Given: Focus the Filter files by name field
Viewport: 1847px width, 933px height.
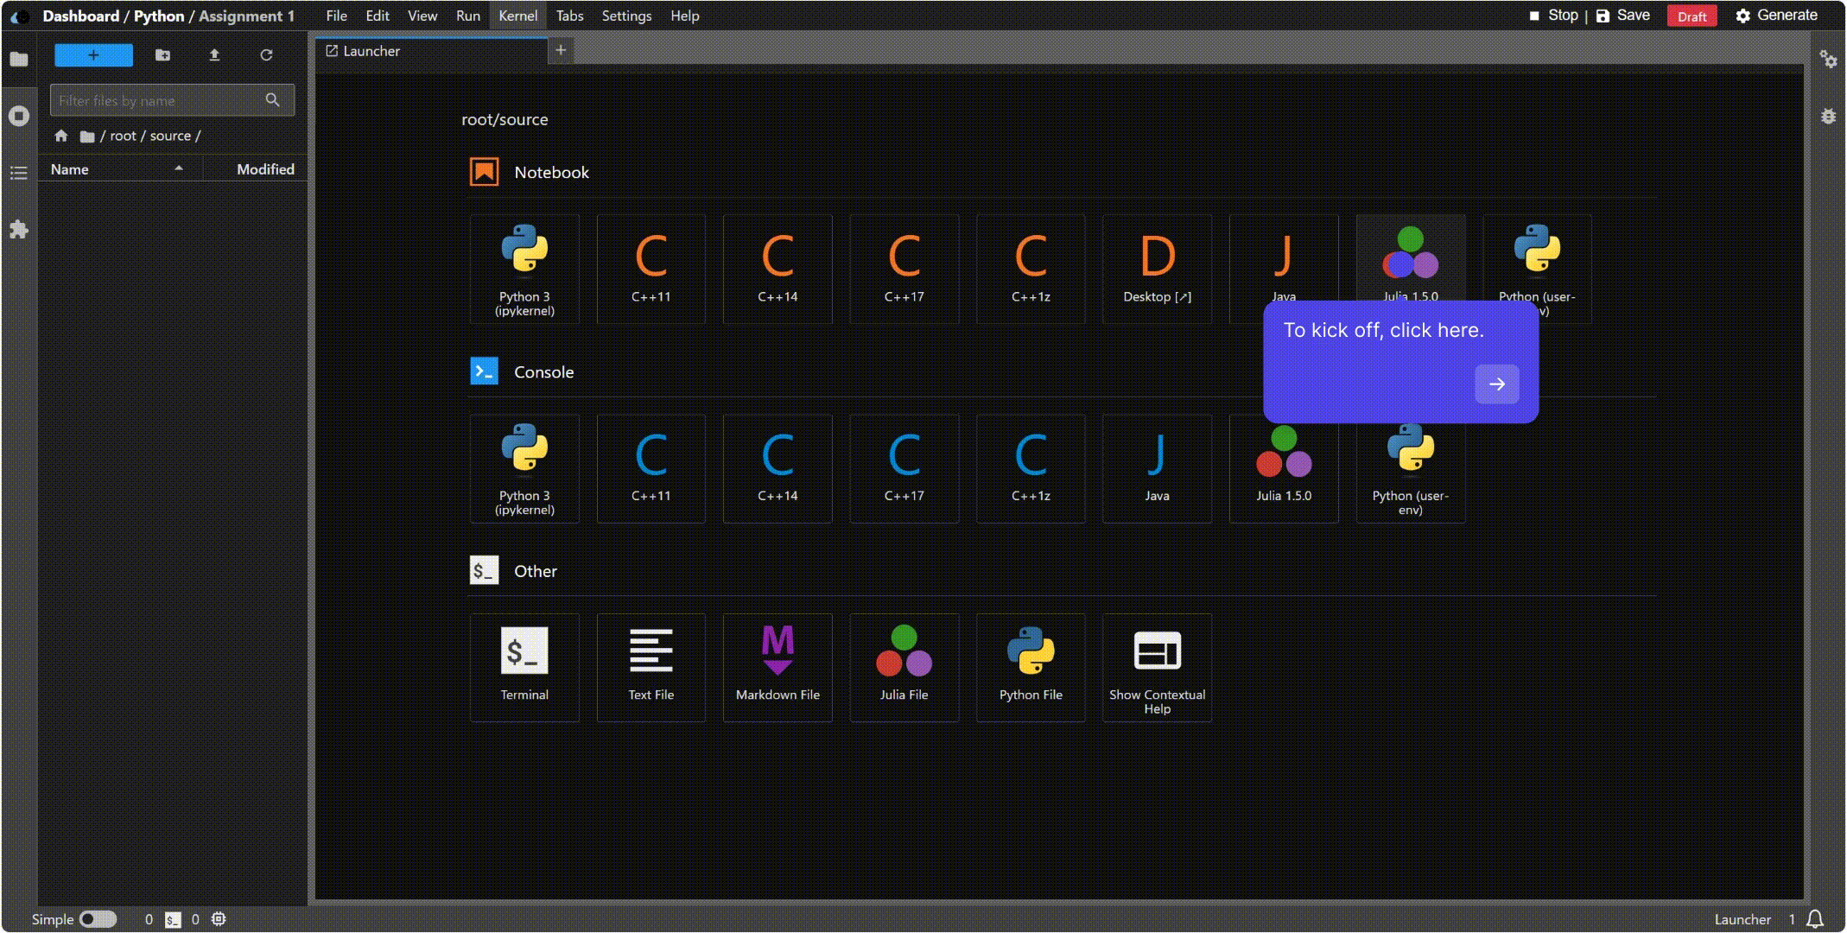Looking at the screenshot, I should click(172, 100).
